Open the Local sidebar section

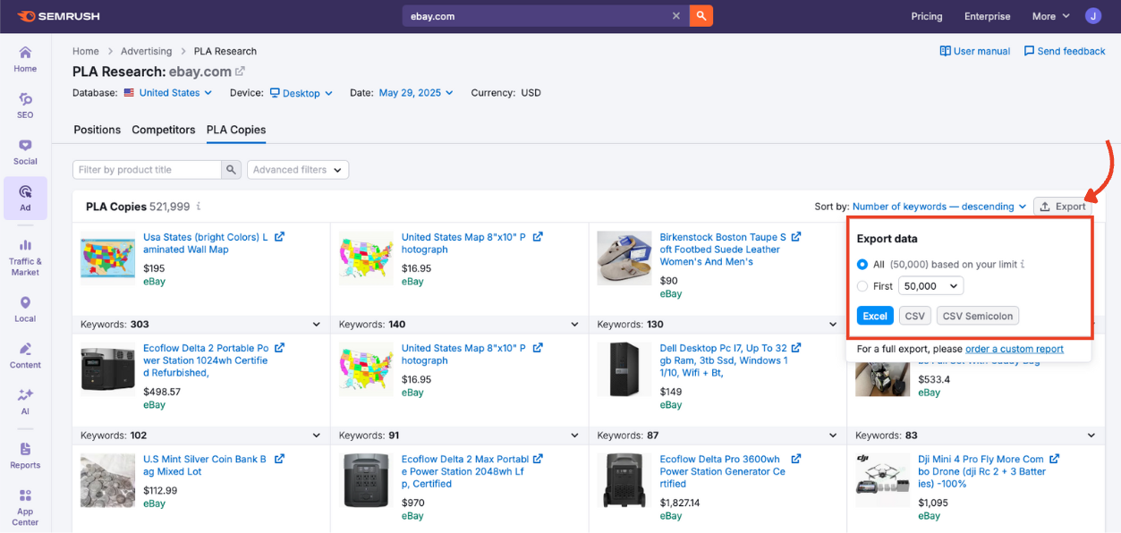coord(25,309)
